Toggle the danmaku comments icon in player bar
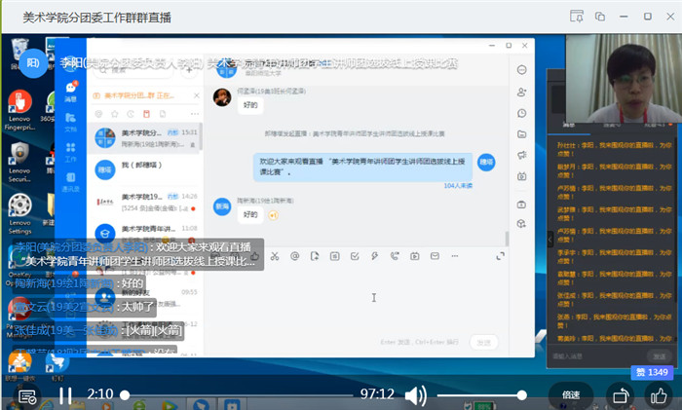682x410 pixels. 28,395
